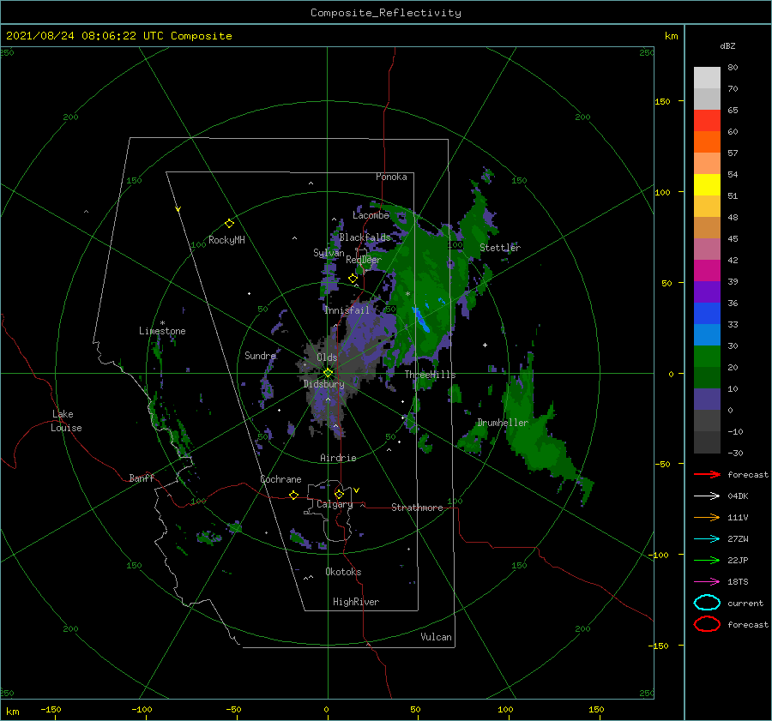This screenshot has width=772, height=721.
Task: Click the Olds label near the radar center
Action: [x=327, y=357]
